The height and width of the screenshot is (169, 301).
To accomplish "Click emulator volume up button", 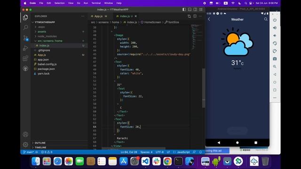I will pos(275,28).
